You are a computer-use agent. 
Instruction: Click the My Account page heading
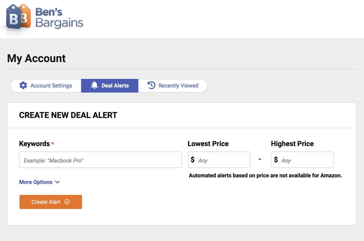coord(36,58)
